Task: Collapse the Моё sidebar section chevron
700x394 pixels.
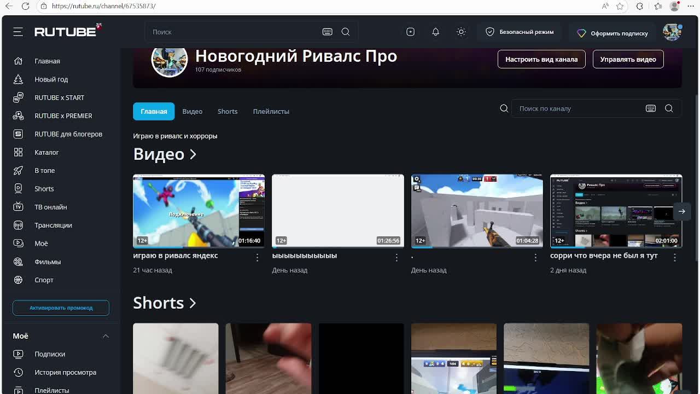Action: [106, 336]
